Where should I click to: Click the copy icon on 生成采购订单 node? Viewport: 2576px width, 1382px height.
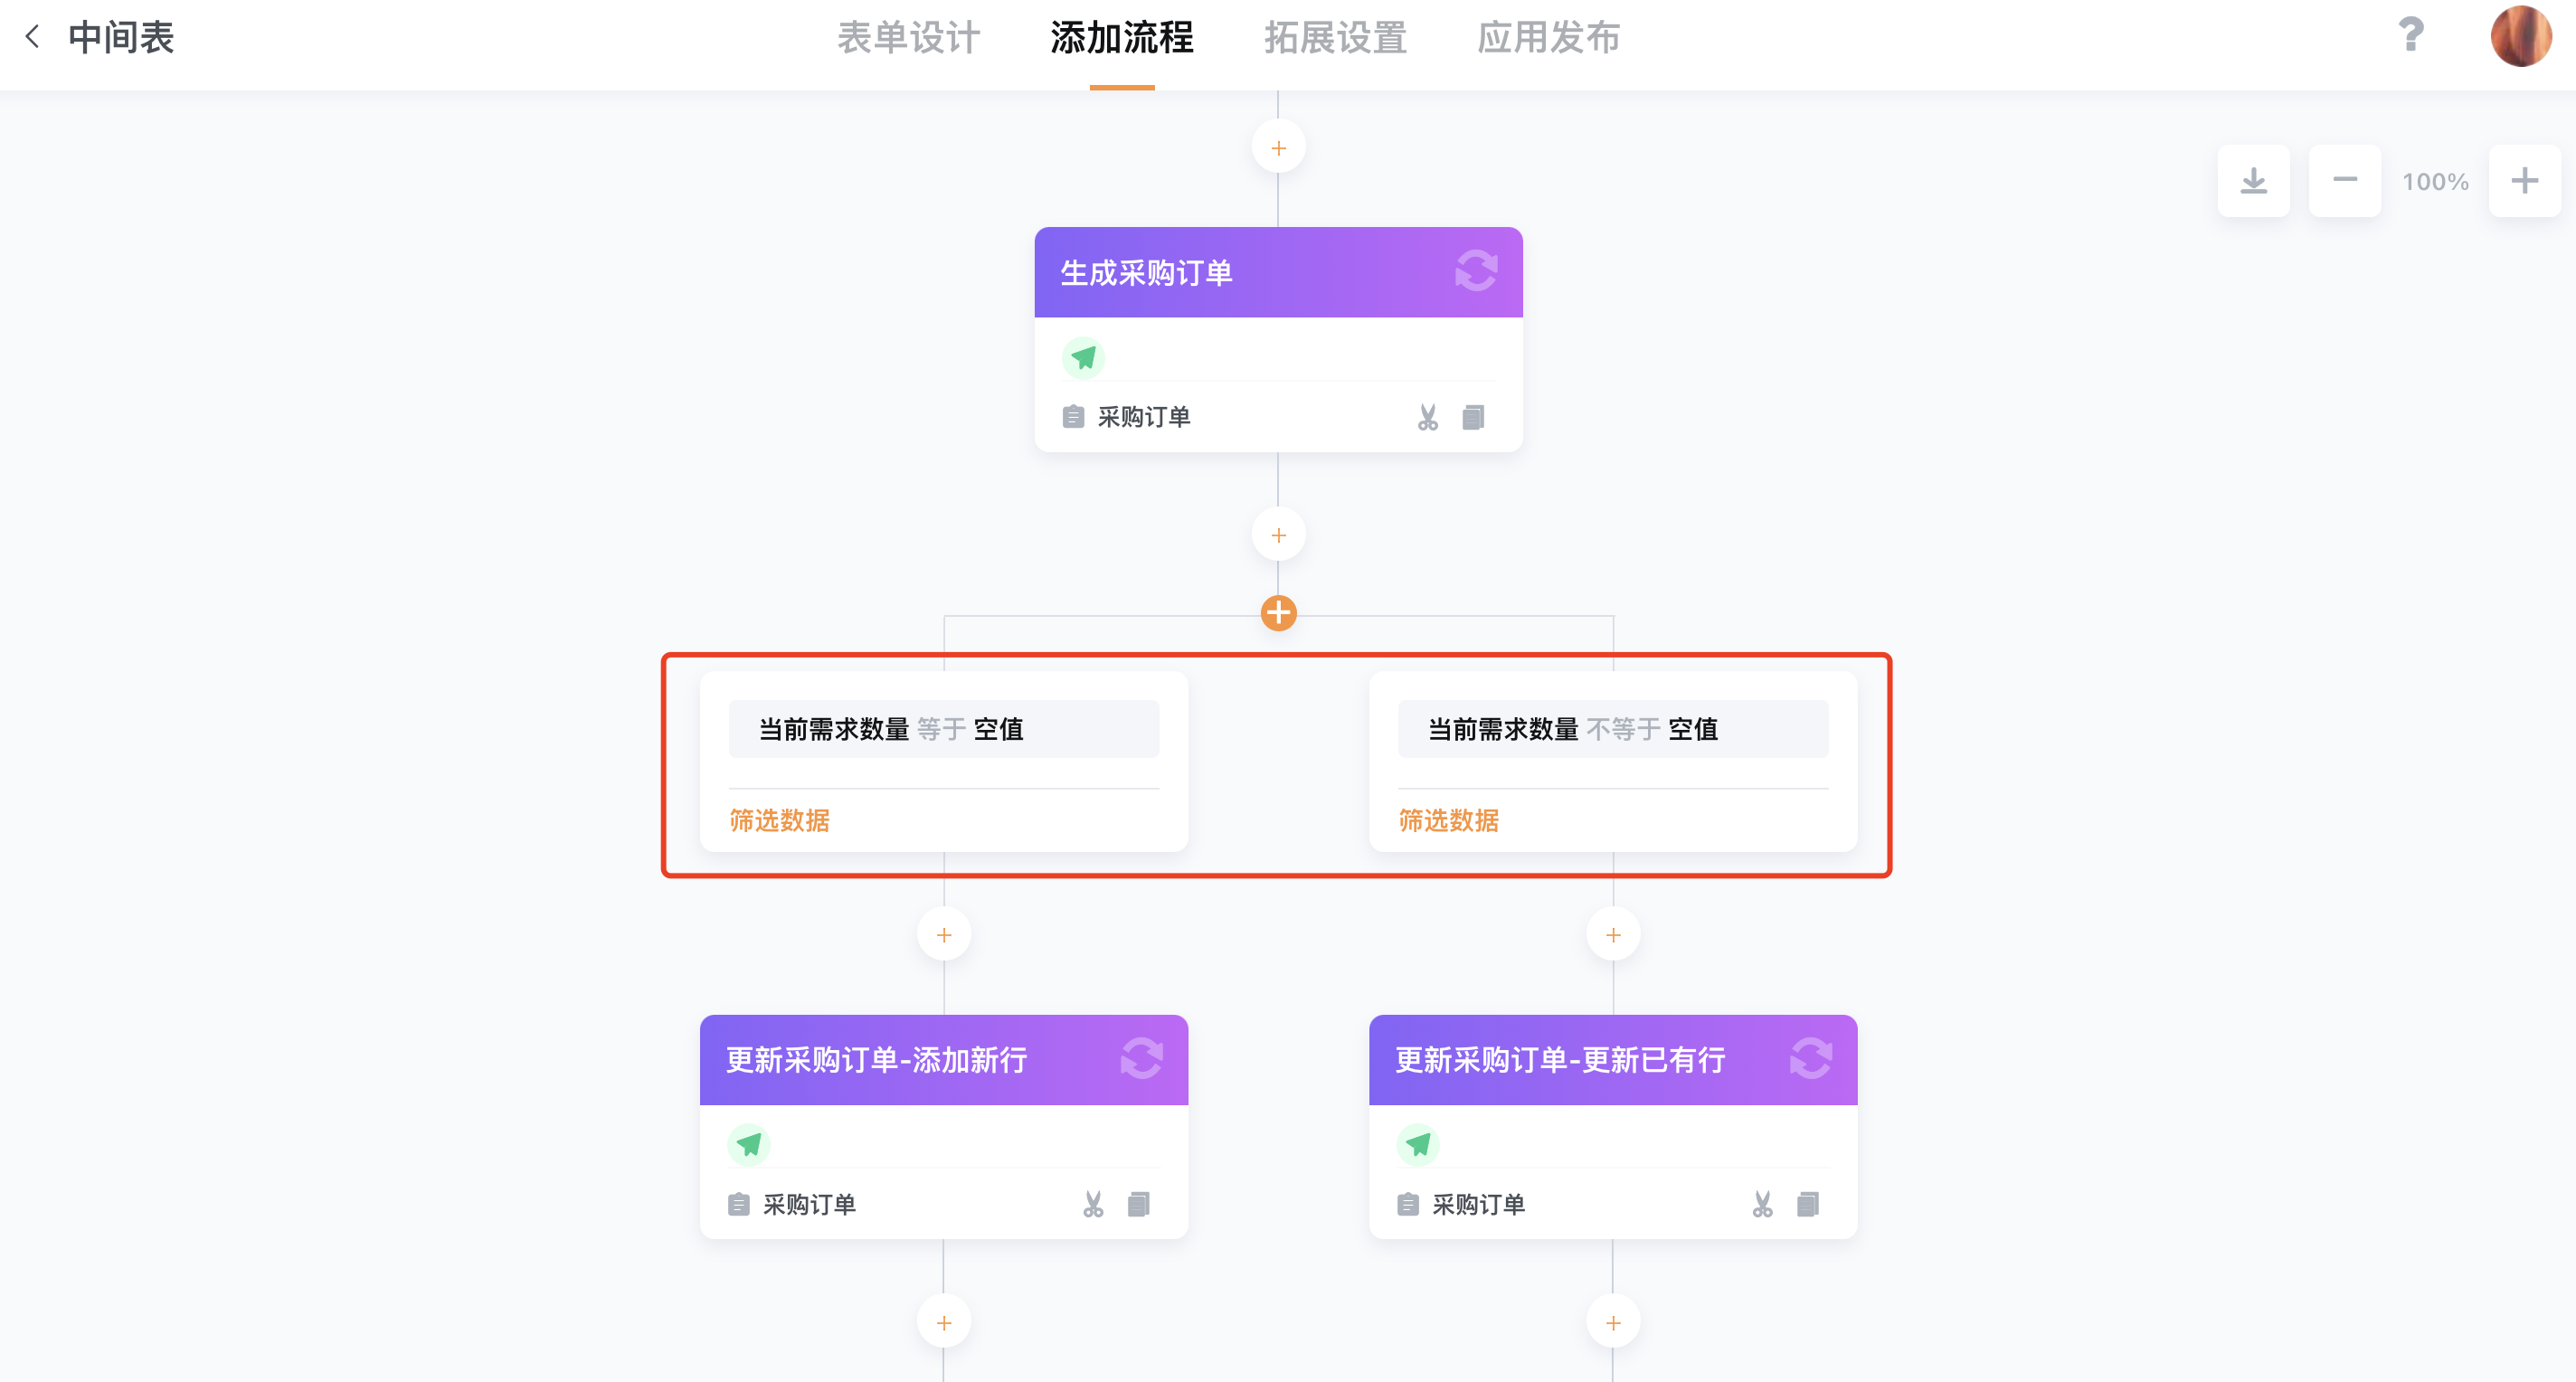click(x=1473, y=417)
